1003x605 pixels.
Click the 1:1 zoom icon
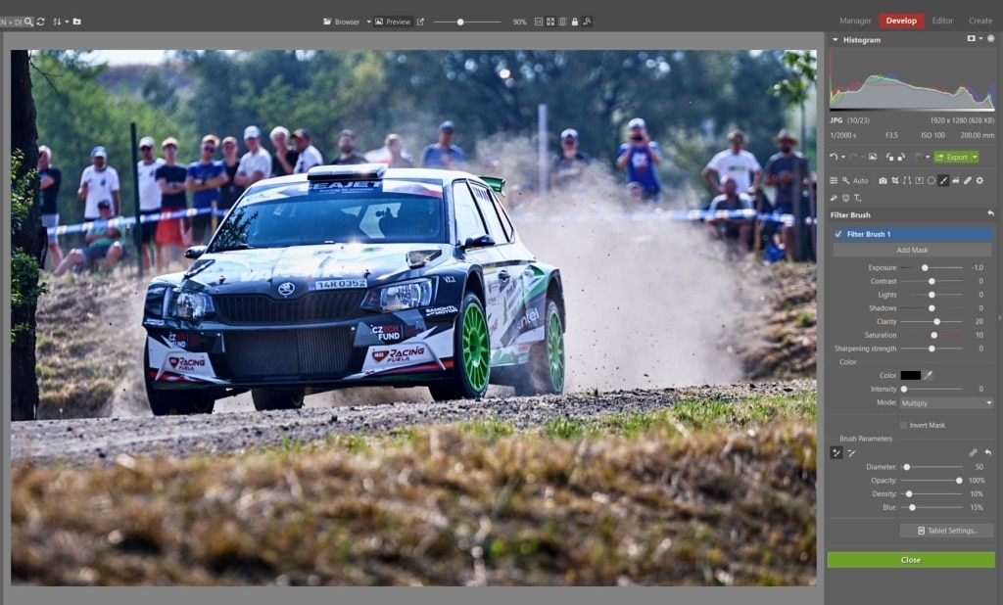(x=538, y=22)
